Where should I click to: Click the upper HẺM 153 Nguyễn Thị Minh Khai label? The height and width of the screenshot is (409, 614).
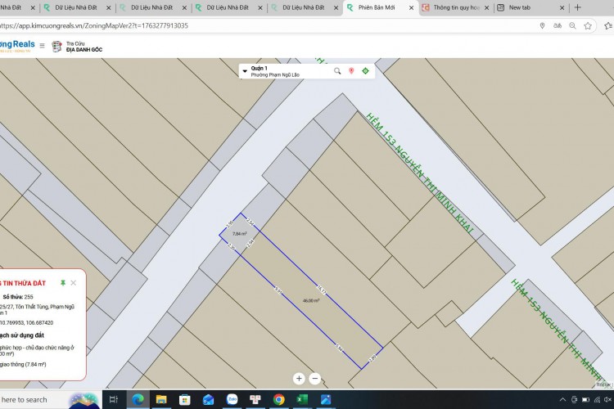tap(420, 173)
